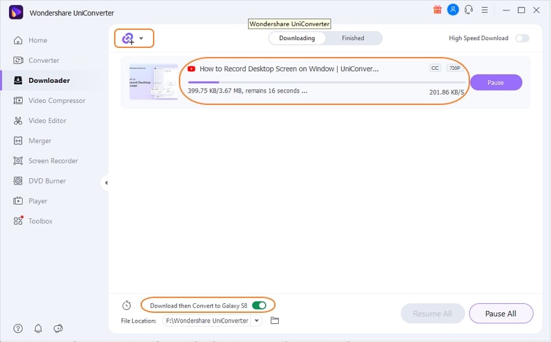Click the Downloader tray icon
This screenshot has width=551, height=342.
(x=18, y=80)
